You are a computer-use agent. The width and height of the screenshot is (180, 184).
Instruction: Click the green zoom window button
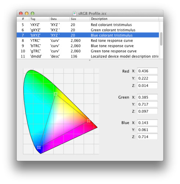point(32,13)
